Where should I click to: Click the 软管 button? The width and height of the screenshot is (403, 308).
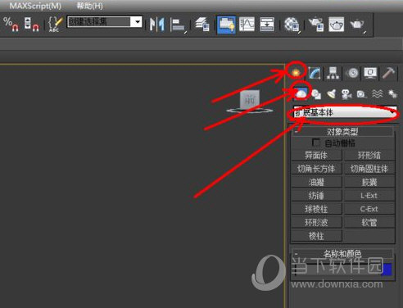(369, 222)
